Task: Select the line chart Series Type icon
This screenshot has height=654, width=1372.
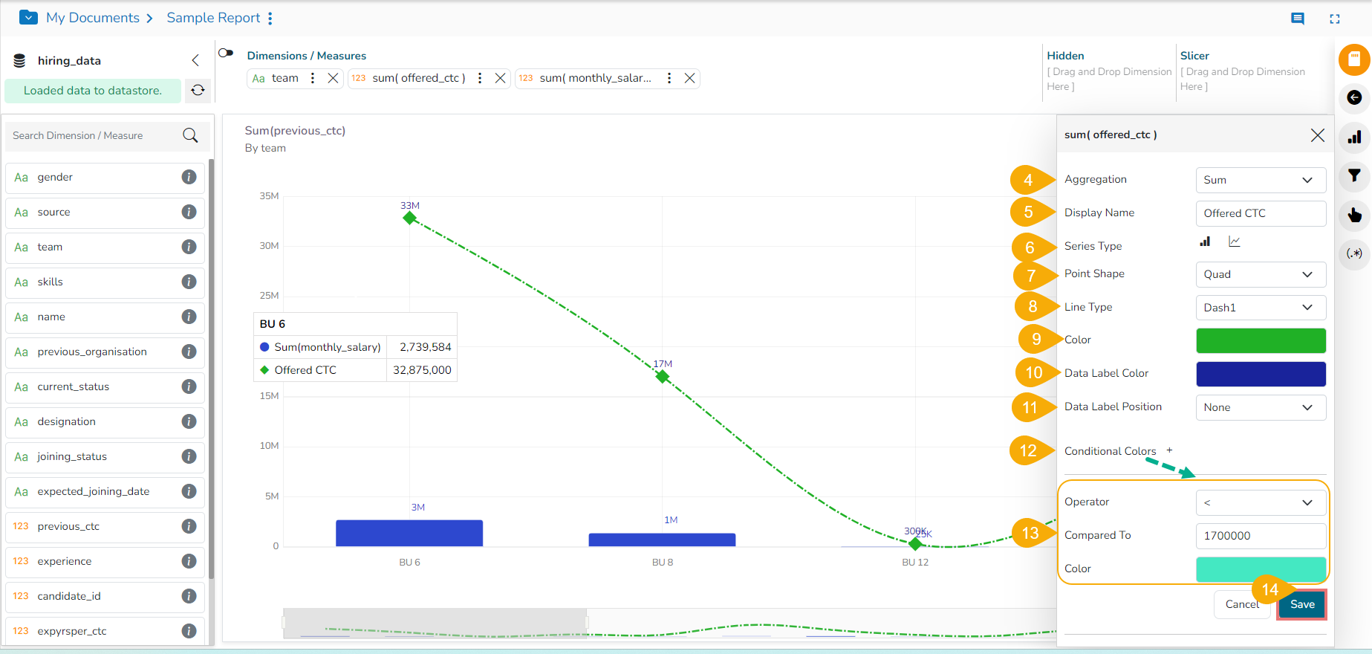Action: coord(1234,242)
